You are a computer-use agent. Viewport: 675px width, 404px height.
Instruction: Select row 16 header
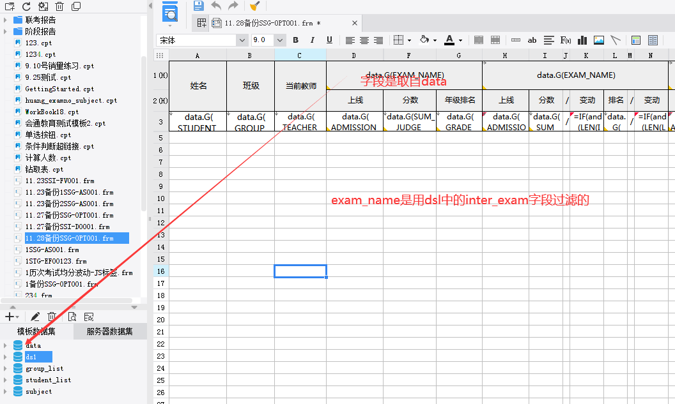(160, 271)
